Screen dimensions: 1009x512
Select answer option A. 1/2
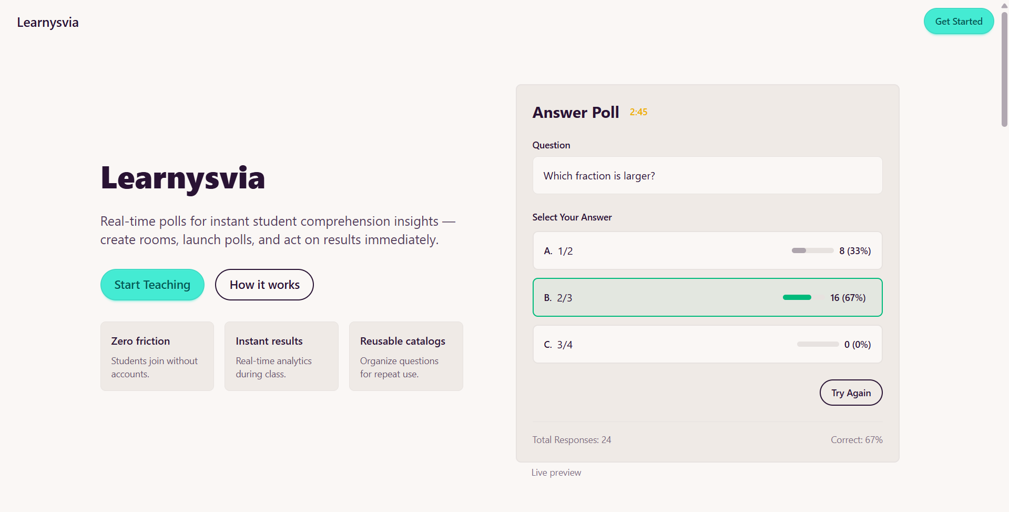[657, 251]
